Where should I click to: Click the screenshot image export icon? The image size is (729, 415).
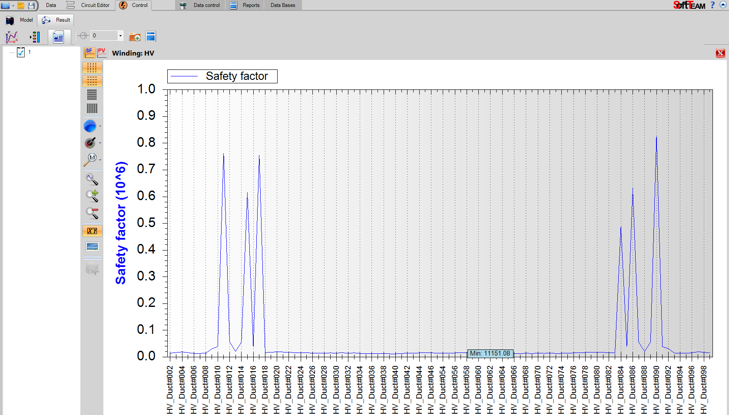pos(92,247)
